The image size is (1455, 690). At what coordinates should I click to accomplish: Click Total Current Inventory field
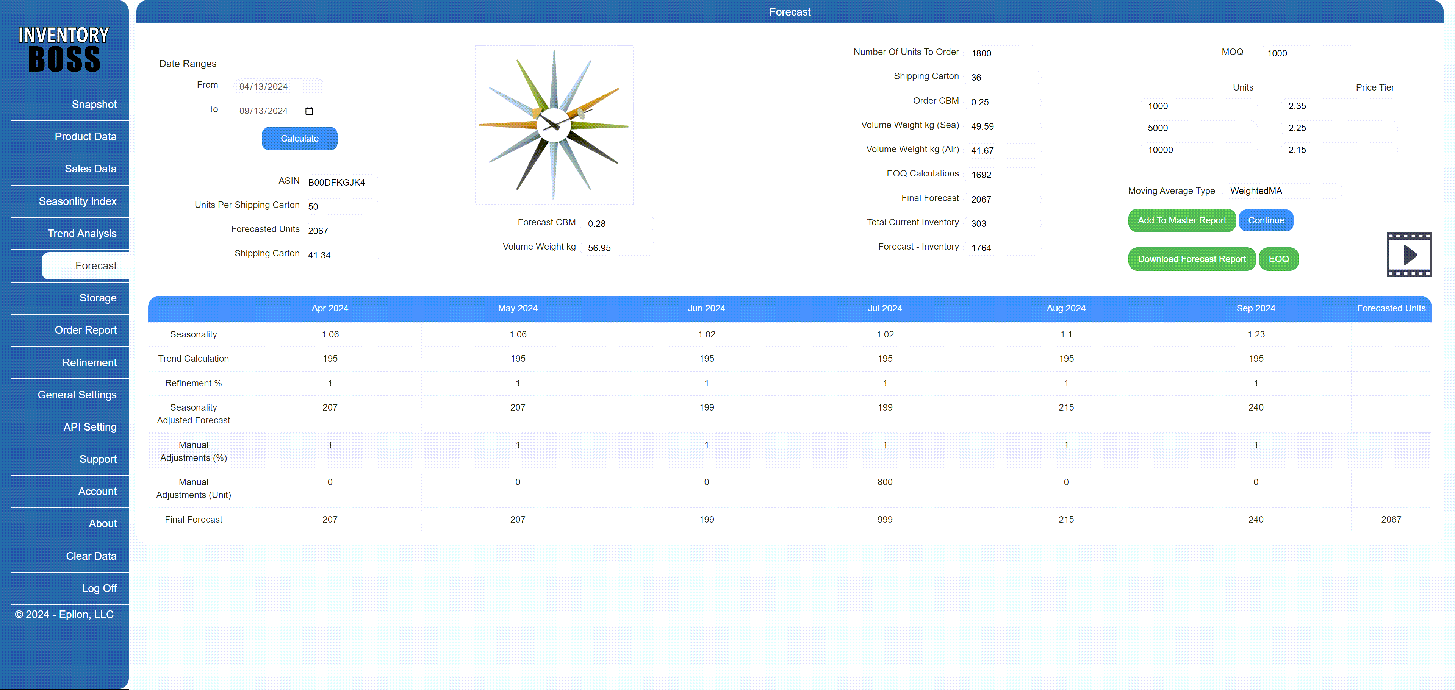[1003, 223]
